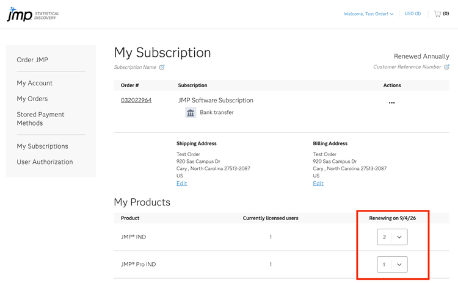Click the Bank transfer building icon
This screenshot has height=283, width=458.
point(191,113)
